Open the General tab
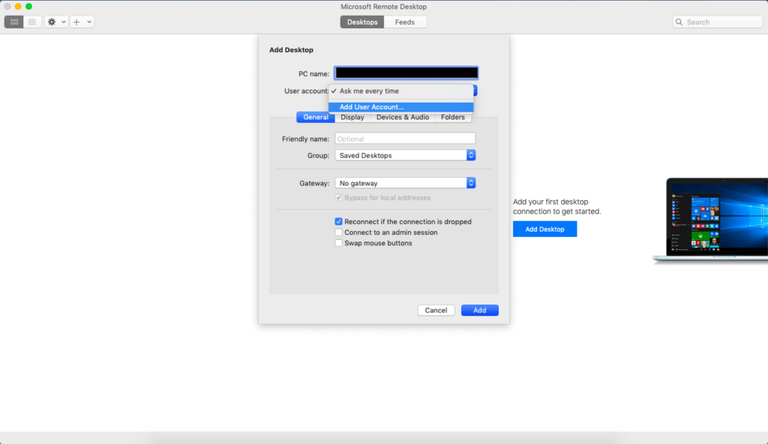Viewport: 768px width, 444px height. pos(316,117)
